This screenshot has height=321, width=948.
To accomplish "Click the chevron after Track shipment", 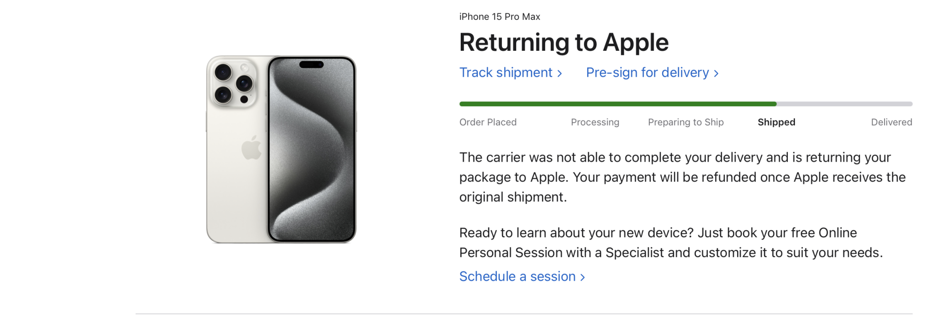I will pyautogui.click(x=559, y=73).
